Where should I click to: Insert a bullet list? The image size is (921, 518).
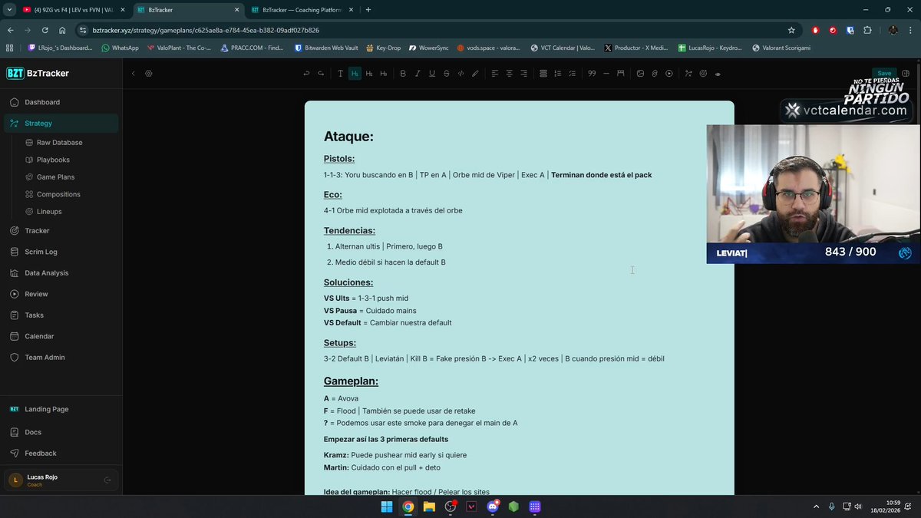543,74
